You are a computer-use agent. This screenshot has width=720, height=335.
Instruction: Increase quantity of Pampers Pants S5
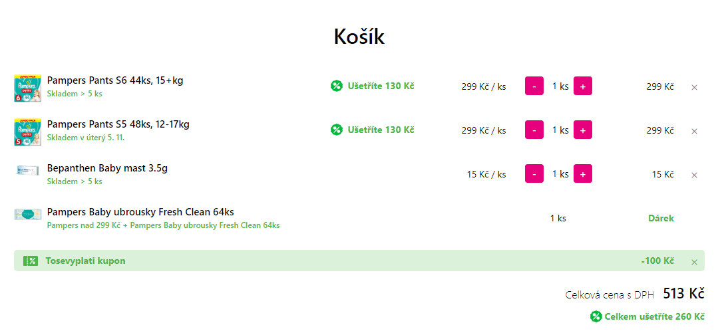click(583, 130)
